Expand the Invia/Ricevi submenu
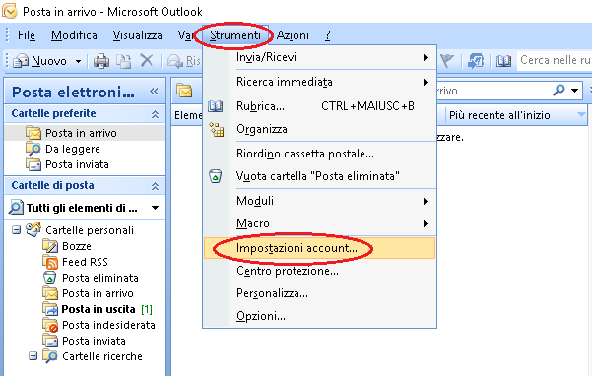The width and height of the screenshot is (592, 376). (319, 57)
